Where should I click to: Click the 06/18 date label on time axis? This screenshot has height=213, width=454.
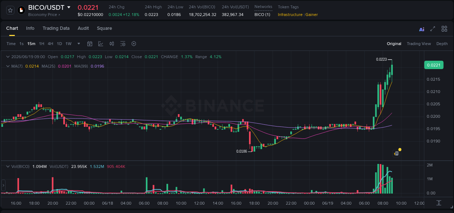[108, 203]
